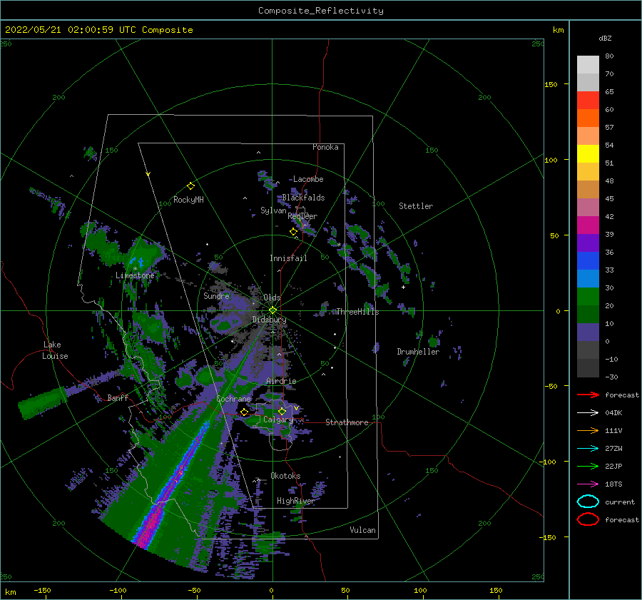Click the HighRiver label

[295, 501]
